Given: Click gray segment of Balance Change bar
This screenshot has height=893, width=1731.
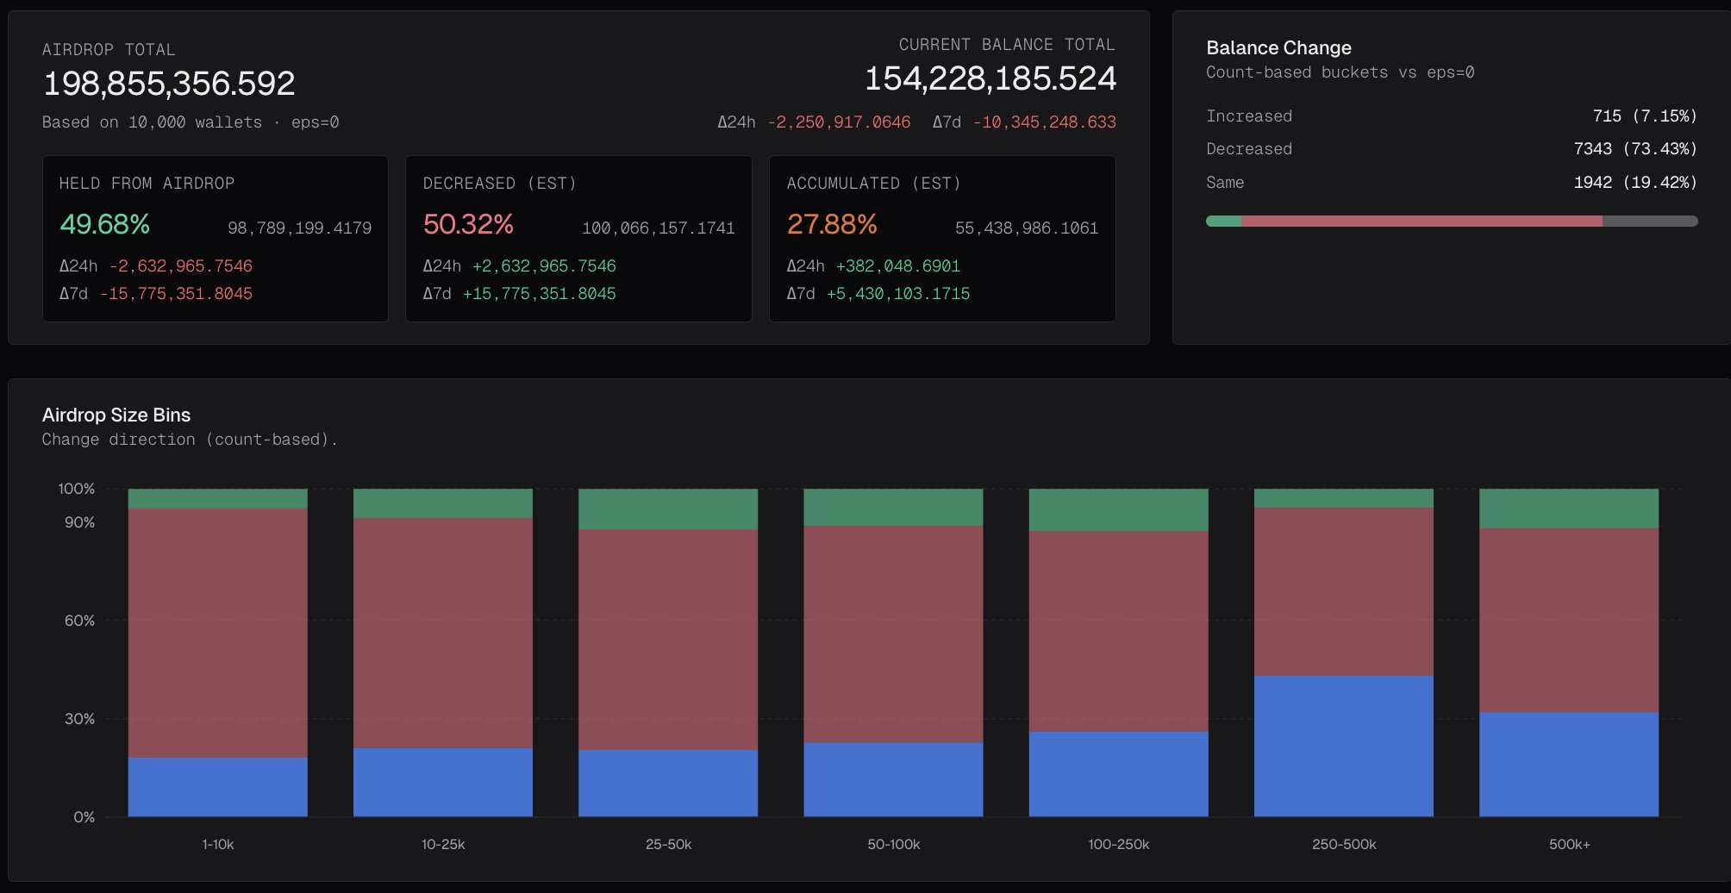Looking at the screenshot, I should pyautogui.click(x=1649, y=222).
